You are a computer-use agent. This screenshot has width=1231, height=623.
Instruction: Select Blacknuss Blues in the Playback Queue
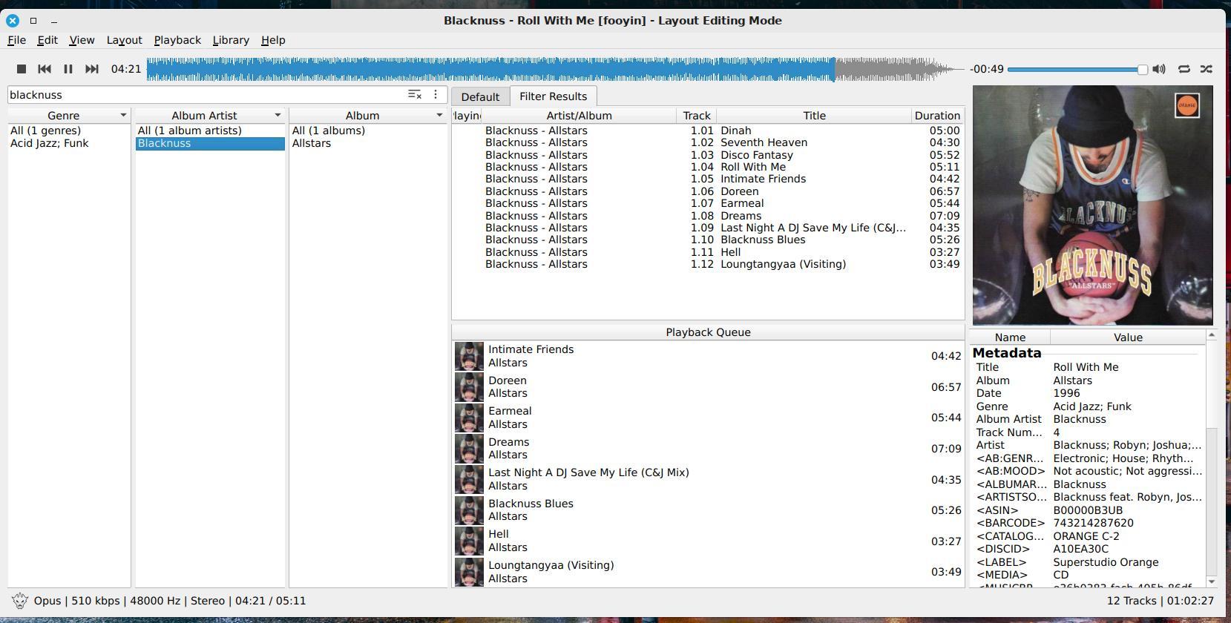(708, 510)
